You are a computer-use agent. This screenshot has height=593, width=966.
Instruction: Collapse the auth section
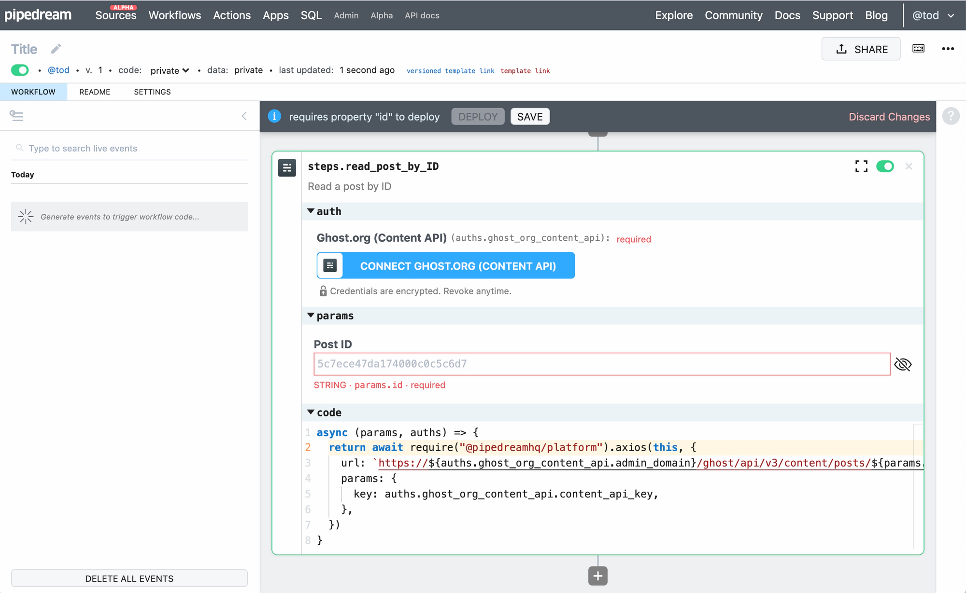pyautogui.click(x=311, y=211)
